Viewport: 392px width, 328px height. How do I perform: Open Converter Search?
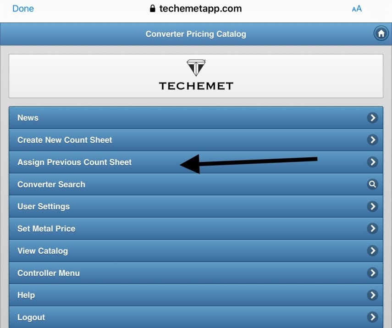(51, 184)
